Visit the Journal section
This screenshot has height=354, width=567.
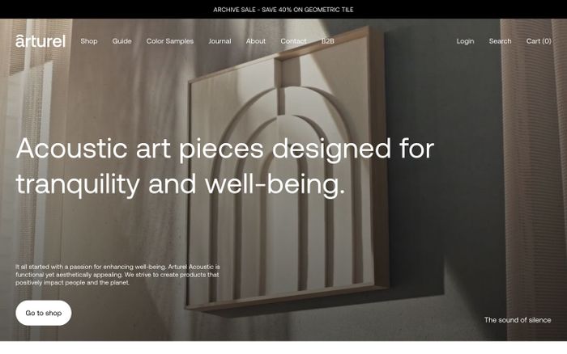pyautogui.click(x=220, y=41)
